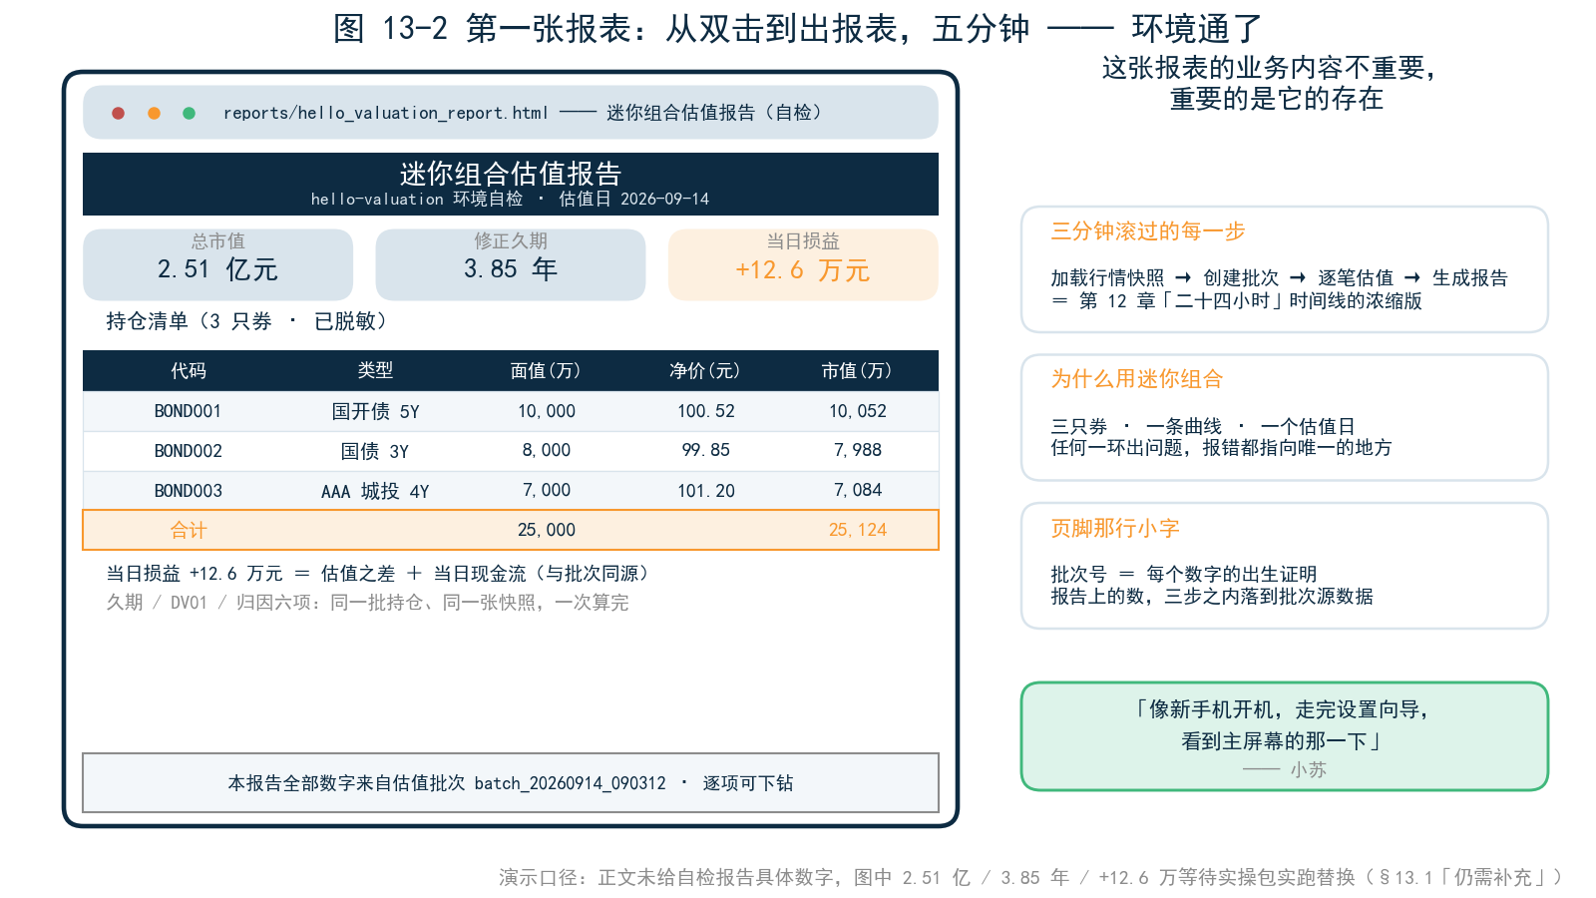
Task: Click the 净价(元) column header
Action: 705,371
